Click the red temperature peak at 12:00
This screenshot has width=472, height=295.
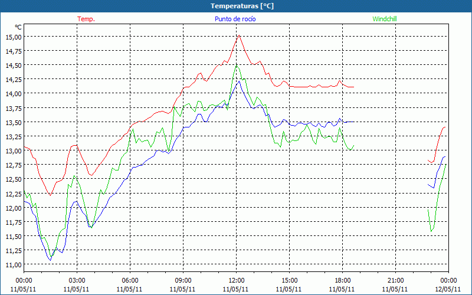[x=239, y=35]
